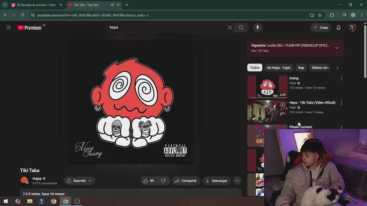This screenshot has width=367, height=206.
Task: Open Tiki Taka Video Oficial options menu
Action: 341,103
